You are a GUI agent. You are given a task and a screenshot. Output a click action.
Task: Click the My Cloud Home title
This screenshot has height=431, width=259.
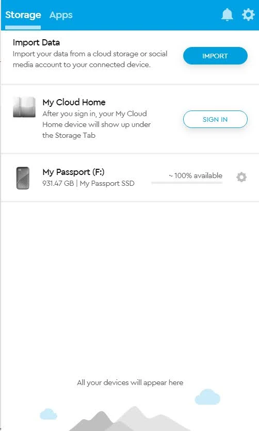(74, 102)
